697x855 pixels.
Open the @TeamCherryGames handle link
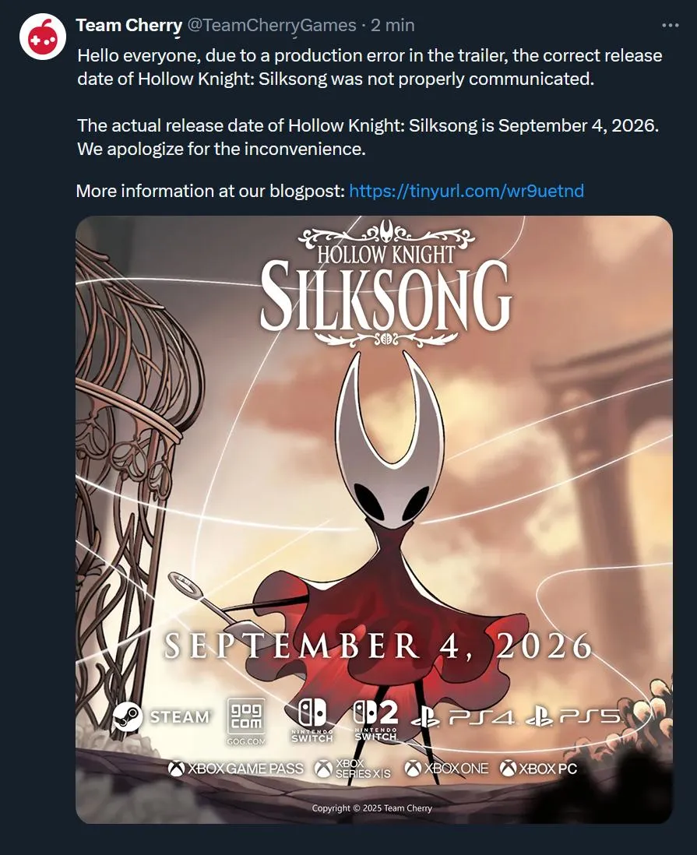(x=272, y=25)
